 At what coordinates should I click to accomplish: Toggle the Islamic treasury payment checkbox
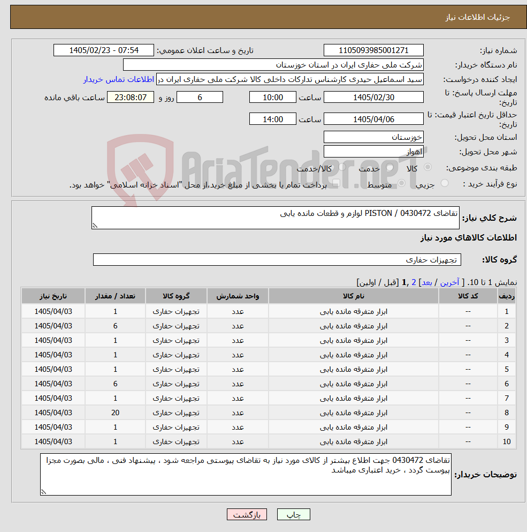point(336,183)
